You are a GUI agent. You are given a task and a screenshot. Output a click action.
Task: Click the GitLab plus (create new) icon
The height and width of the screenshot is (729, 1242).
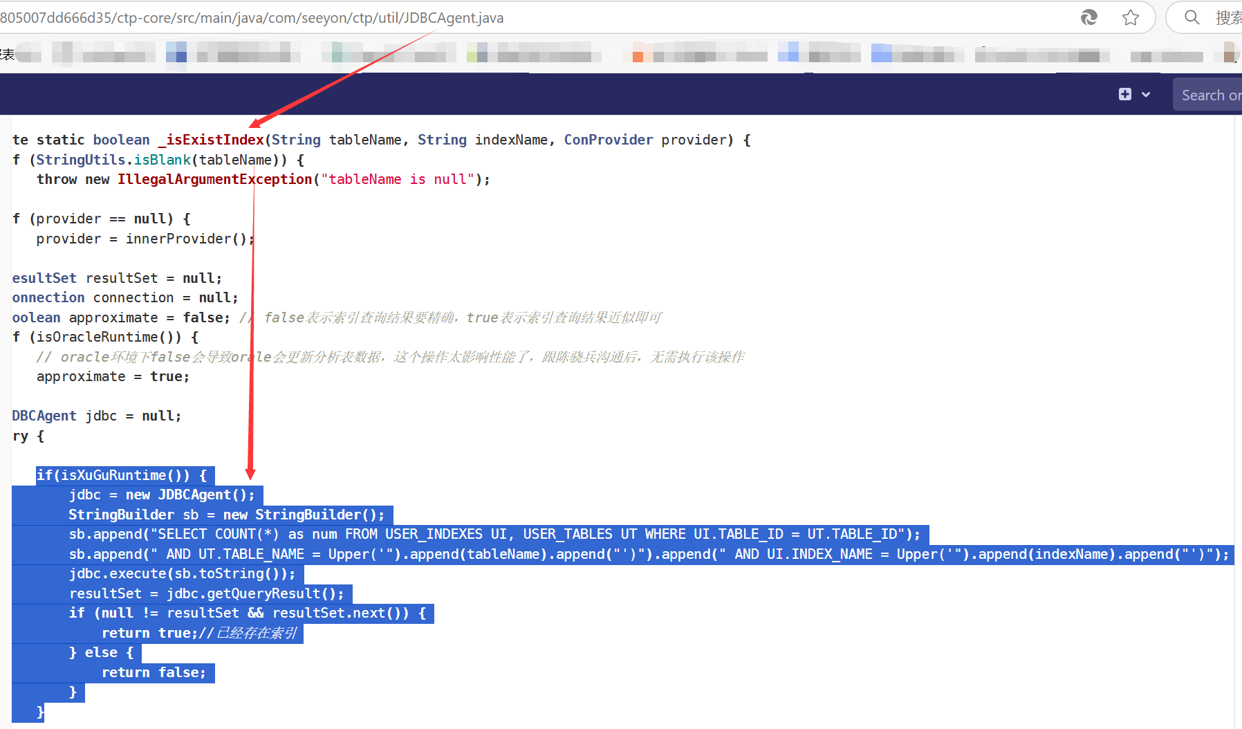pos(1125,94)
